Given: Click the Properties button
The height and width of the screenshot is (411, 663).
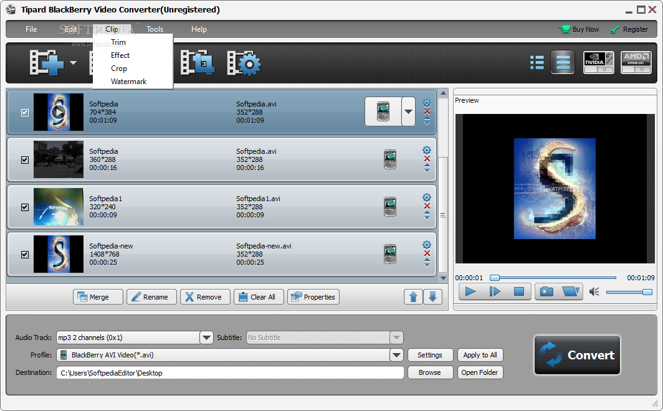Looking at the screenshot, I should [x=313, y=297].
